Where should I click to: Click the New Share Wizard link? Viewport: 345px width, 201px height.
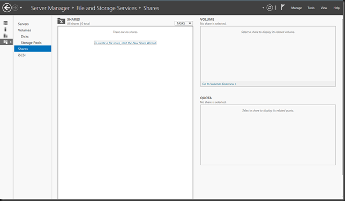(x=125, y=43)
